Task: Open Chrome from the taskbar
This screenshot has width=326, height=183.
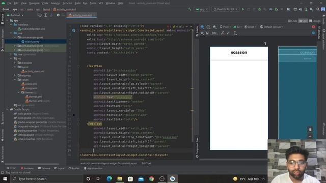Action: (151, 178)
